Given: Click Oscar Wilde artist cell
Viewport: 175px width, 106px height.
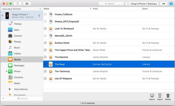Looking at the screenshot, I should (x=99, y=50).
